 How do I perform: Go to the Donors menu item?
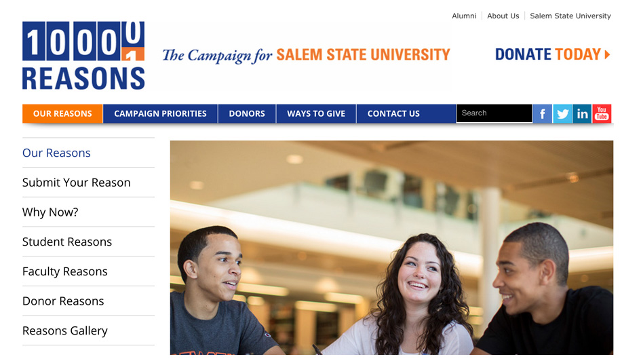click(x=247, y=113)
